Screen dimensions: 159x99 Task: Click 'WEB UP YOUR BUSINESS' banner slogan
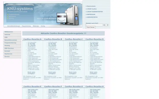[x=47, y=18]
